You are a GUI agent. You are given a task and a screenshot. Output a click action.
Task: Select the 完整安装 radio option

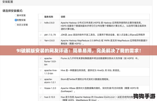[x=16, y=20]
